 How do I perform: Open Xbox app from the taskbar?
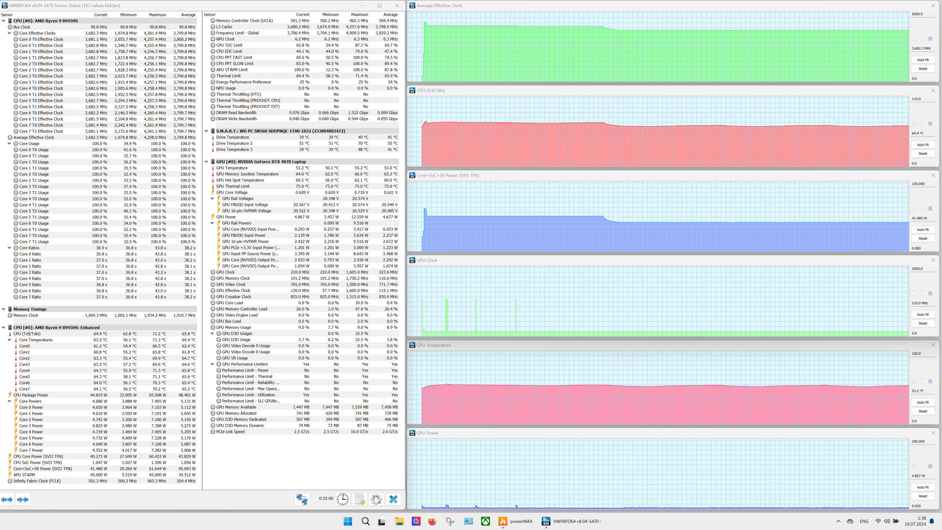486,521
